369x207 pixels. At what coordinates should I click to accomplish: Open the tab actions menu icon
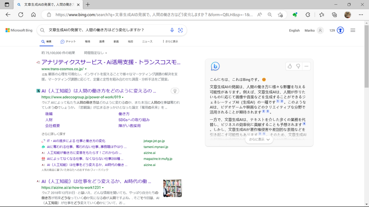pyautogui.click(x=7, y=5)
